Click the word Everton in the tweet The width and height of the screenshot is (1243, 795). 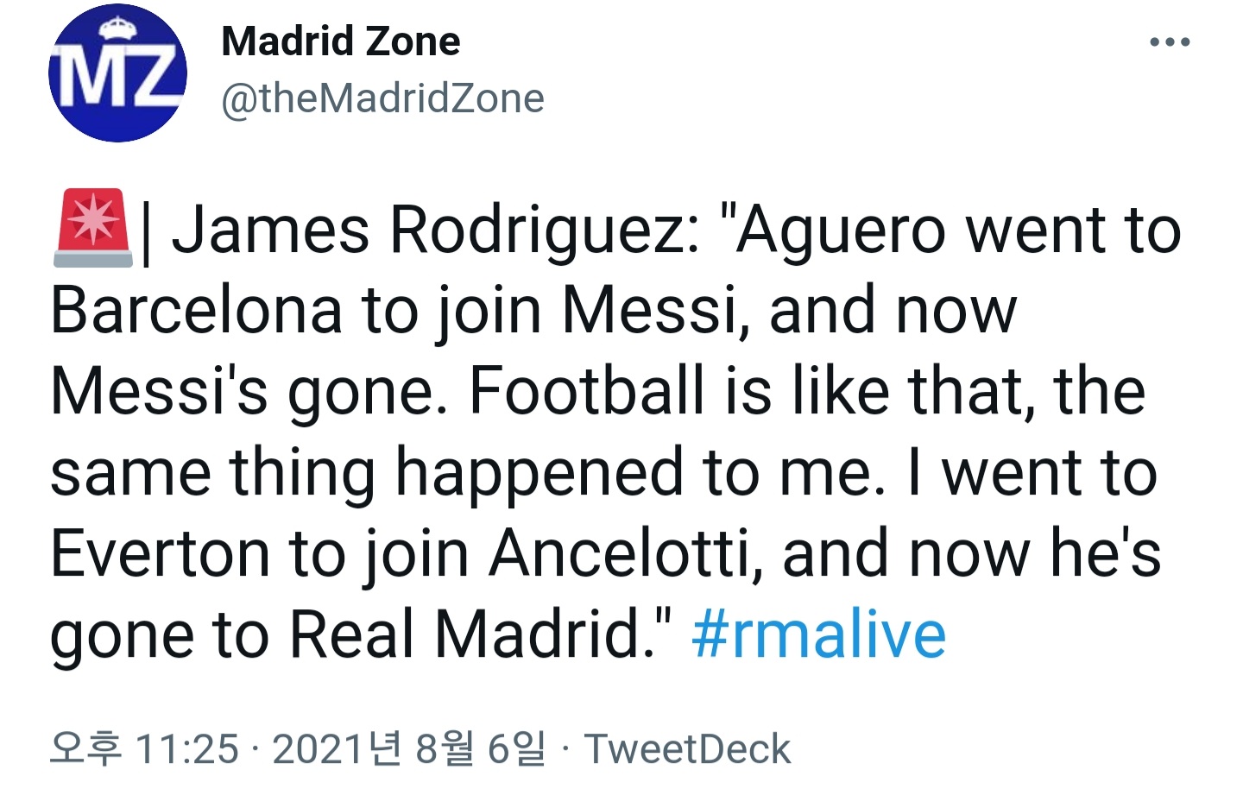point(160,553)
